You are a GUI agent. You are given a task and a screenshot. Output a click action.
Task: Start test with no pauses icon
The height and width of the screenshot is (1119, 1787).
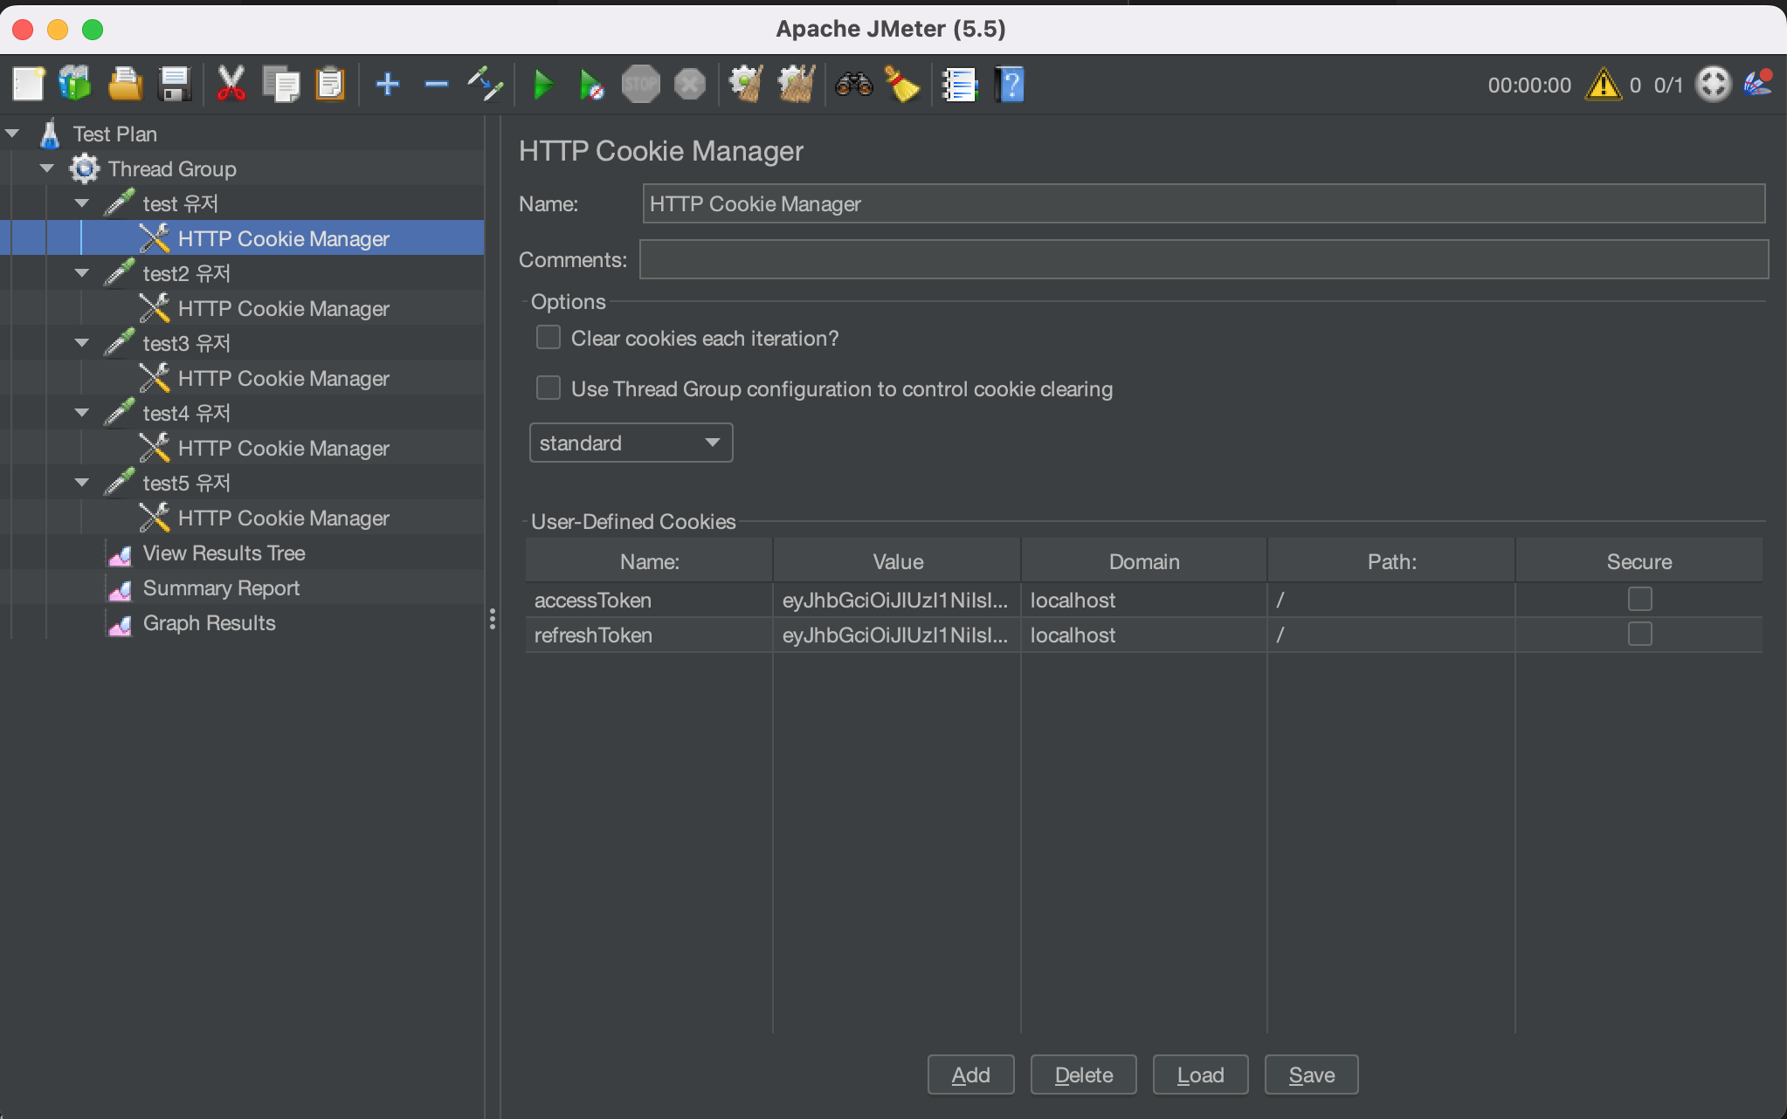[591, 85]
